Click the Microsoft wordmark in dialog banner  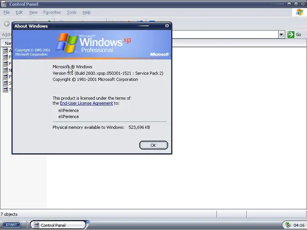pos(159,54)
